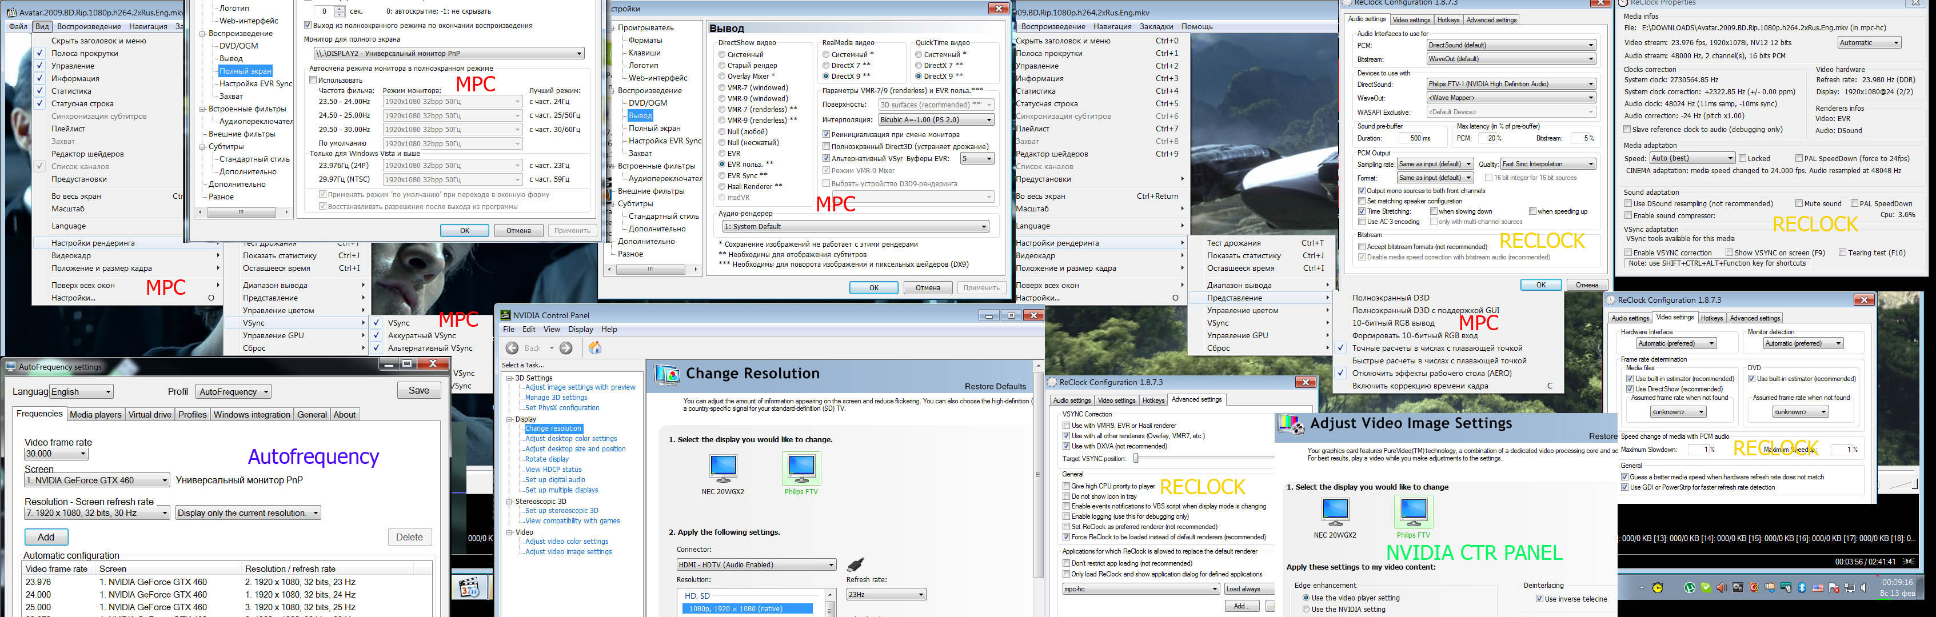Open PCM DirectSound (default) dropdown in ReClock

[1511, 45]
